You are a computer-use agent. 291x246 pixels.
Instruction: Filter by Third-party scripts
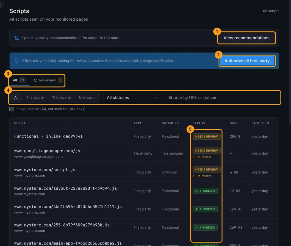[61, 97]
